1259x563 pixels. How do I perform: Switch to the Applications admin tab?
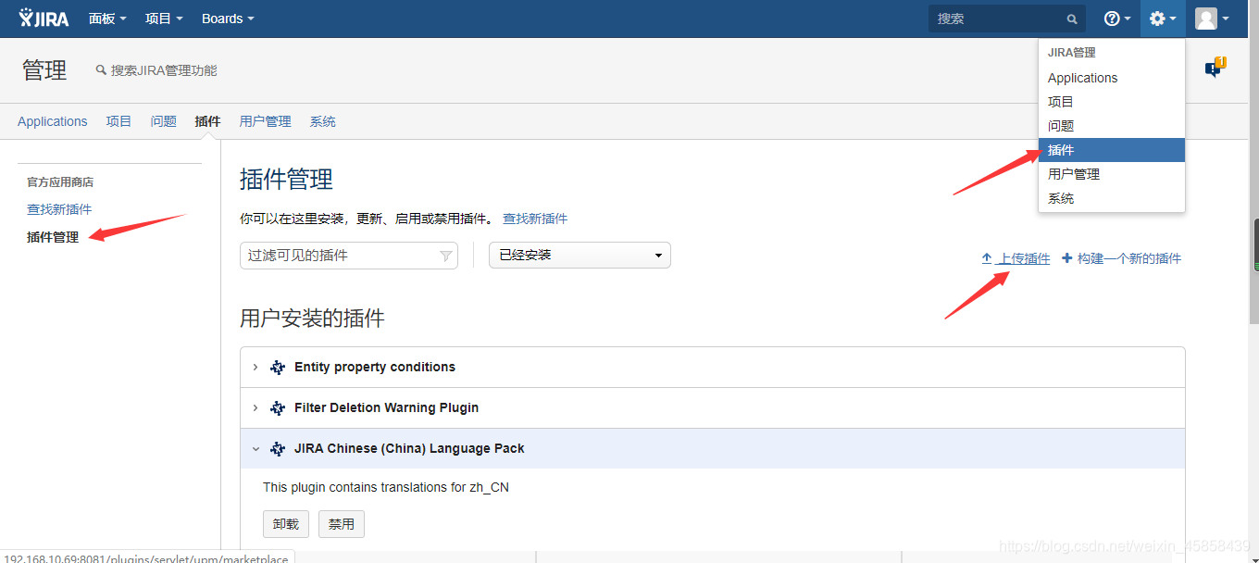pyautogui.click(x=52, y=121)
